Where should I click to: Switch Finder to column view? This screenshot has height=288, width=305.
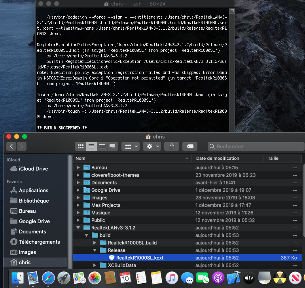pyautogui.click(x=102, y=146)
